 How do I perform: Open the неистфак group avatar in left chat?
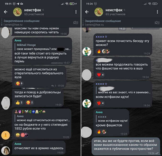pyautogui.click(x=18, y=12)
